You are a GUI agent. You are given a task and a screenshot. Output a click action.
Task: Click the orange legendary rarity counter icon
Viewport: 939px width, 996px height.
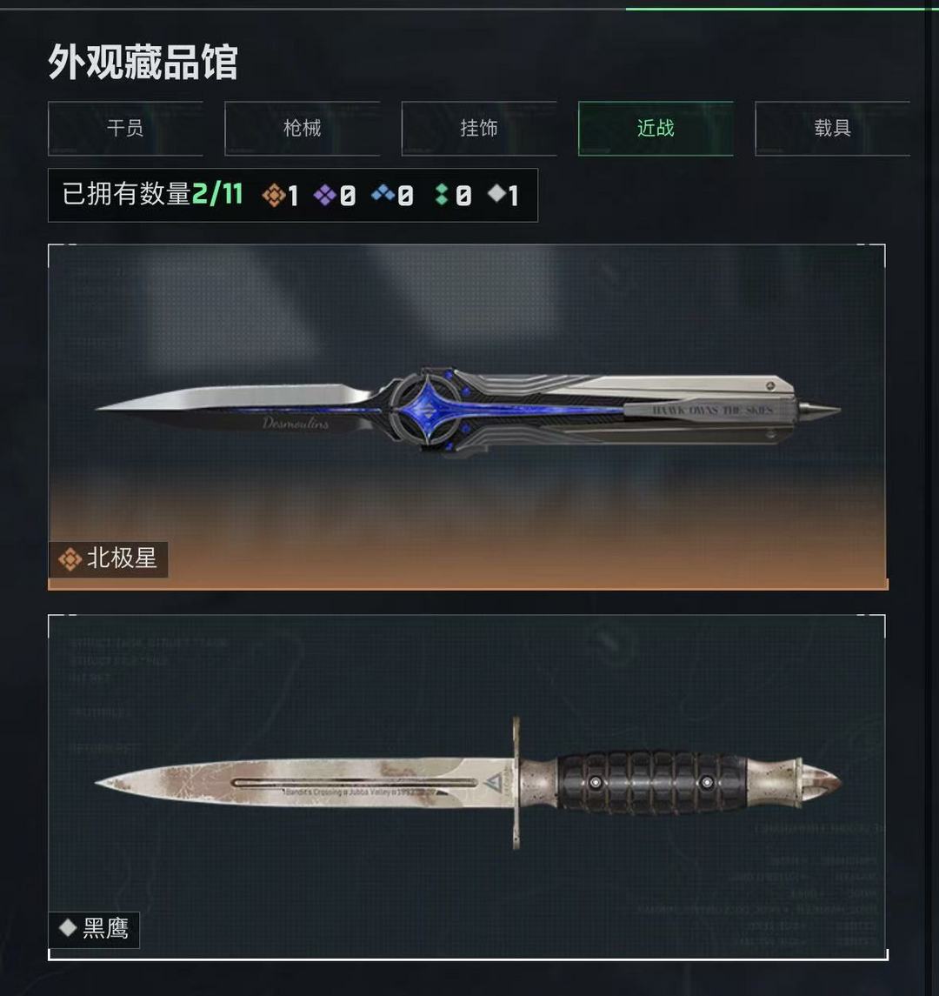click(x=273, y=195)
